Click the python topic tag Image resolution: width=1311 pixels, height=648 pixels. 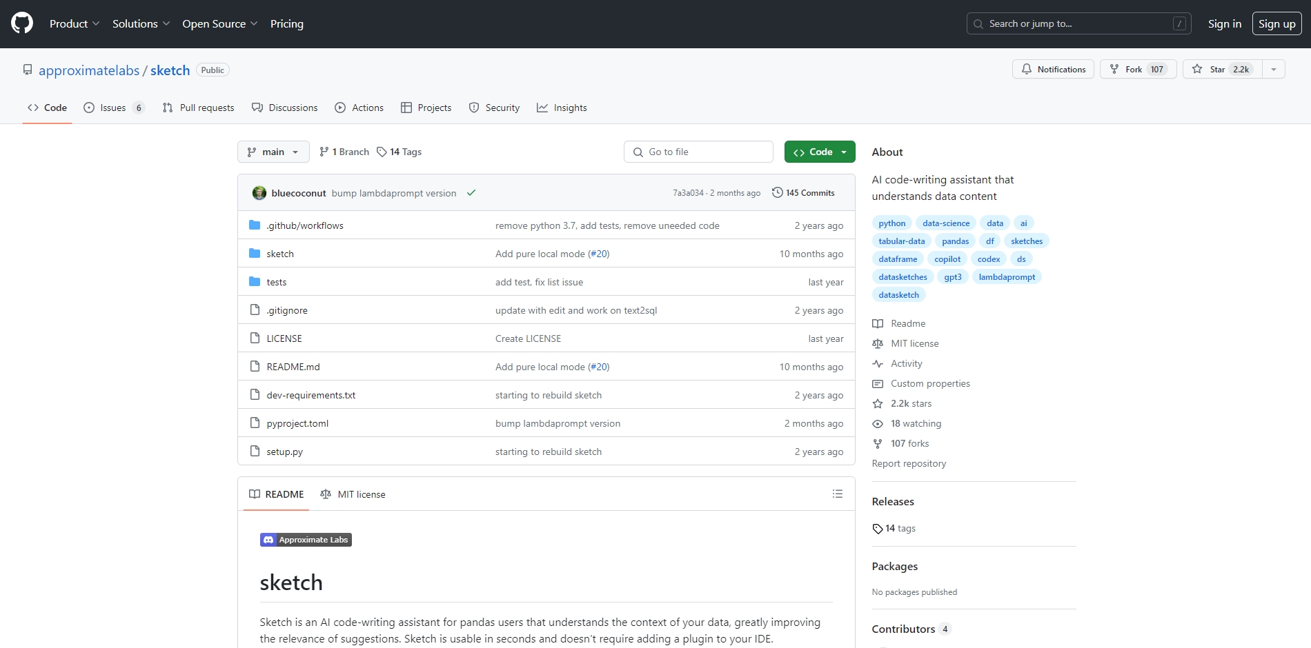click(892, 223)
